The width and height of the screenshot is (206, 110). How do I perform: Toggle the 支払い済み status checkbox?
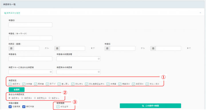click(x=147, y=84)
